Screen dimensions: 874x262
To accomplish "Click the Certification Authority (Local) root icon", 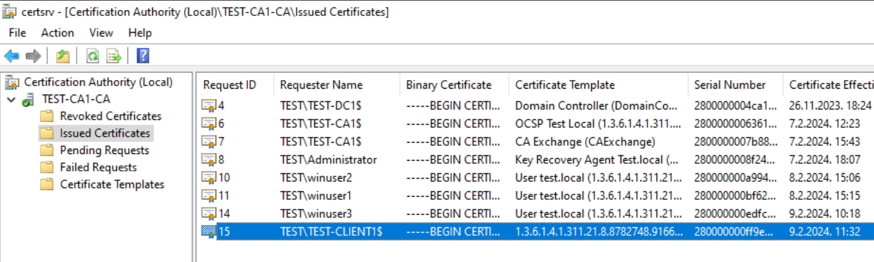I will pyautogui.click(x=12, y=83).
